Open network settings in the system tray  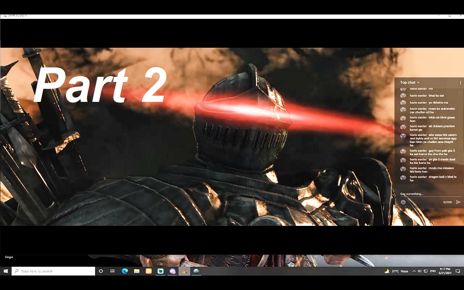(x=425, y=271)
